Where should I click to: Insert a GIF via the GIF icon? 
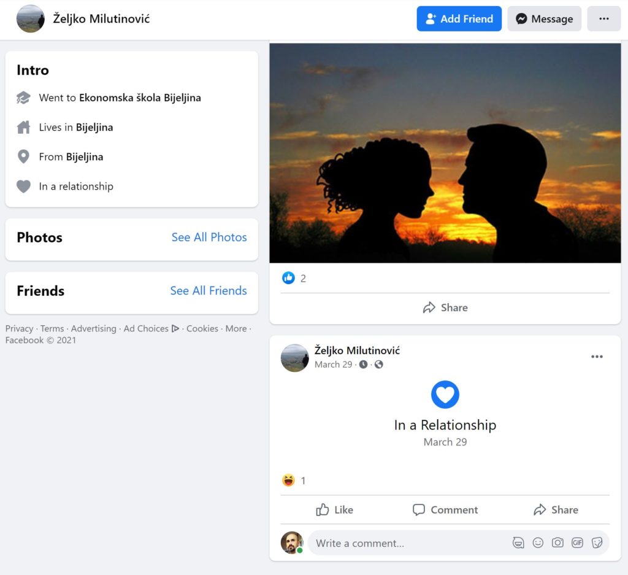[x=577, y=543]
